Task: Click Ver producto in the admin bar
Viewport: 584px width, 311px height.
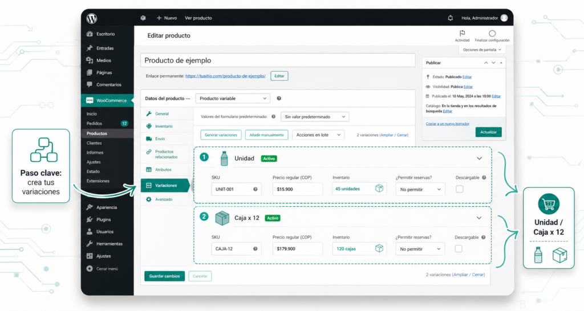Action: click(198, 18)
